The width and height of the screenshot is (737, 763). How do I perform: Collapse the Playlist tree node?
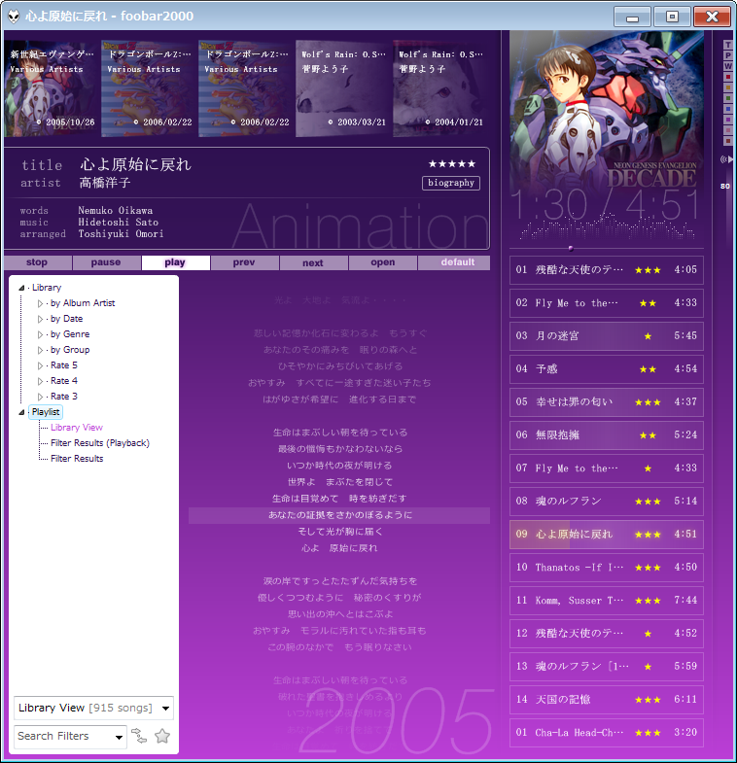coord(21,413)
